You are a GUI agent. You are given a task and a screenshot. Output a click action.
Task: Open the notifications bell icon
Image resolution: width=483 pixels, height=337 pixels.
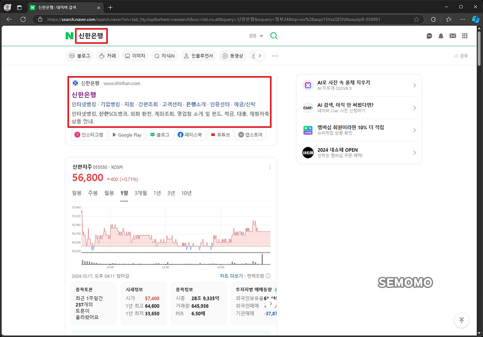[x=441, y=36]
